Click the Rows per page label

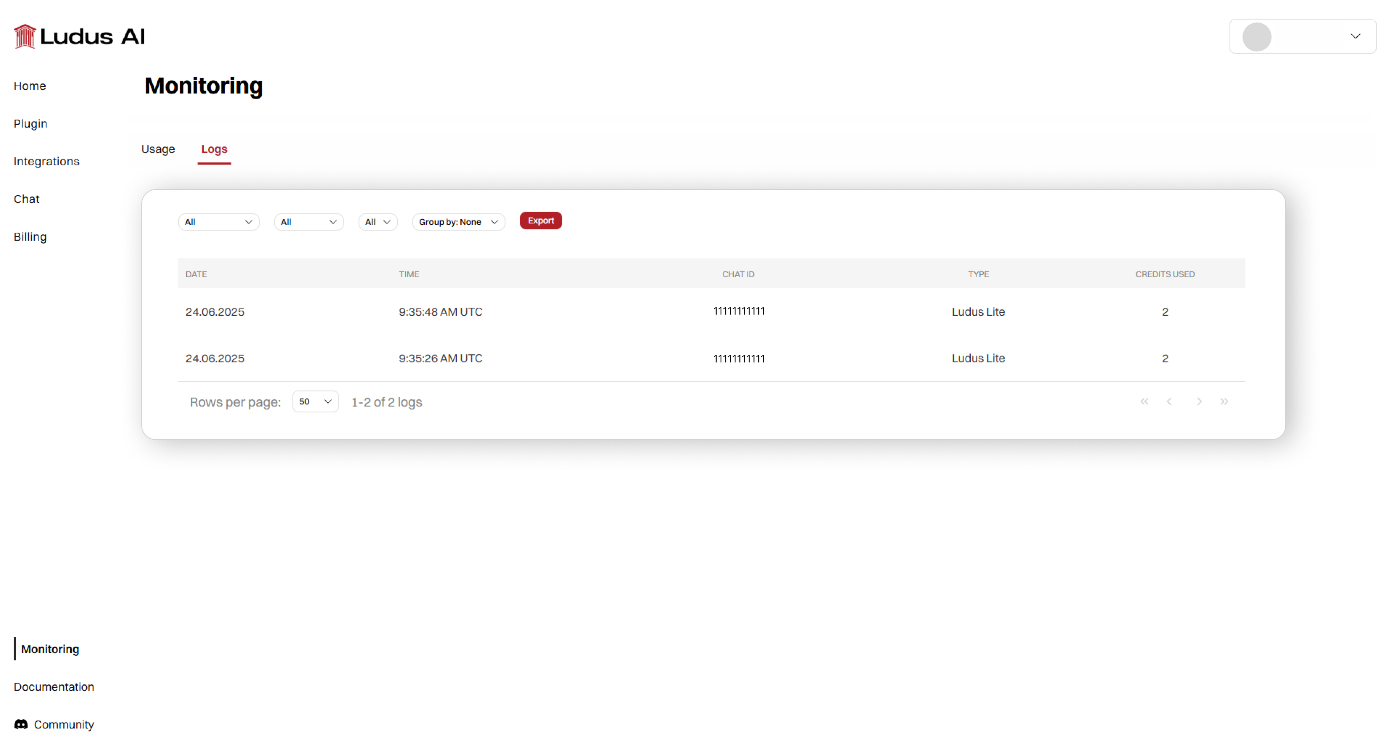coord(235,402)
